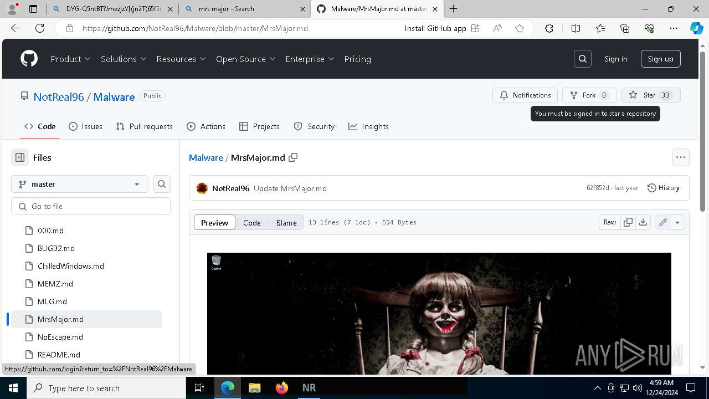This screenshot has width=709, height=399.
Task: Click the GitHub logo in header
Action: click(29, 59)
